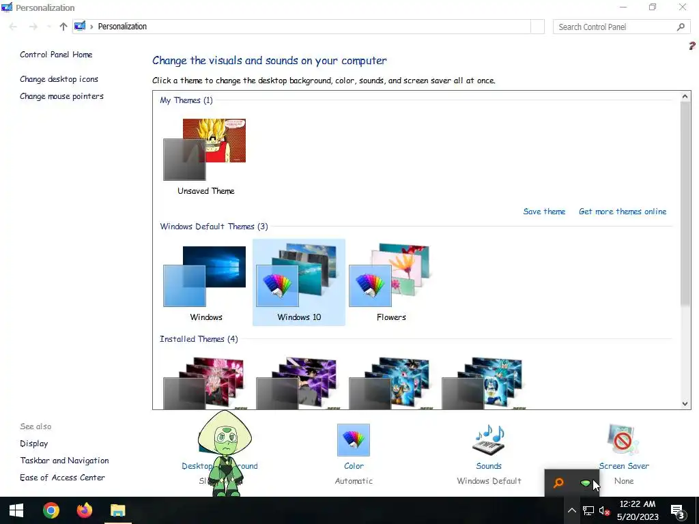The image size is (699, 524).
Task: Select the first installed pink-hair anime theme
Action: 205,382
